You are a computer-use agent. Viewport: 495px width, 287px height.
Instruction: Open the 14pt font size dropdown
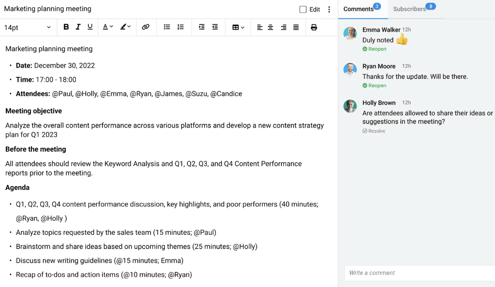click(28, 28)
